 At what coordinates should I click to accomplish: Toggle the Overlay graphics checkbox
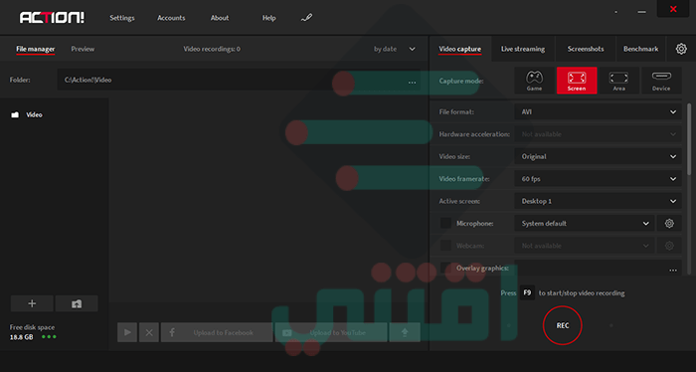click(445, 268)
